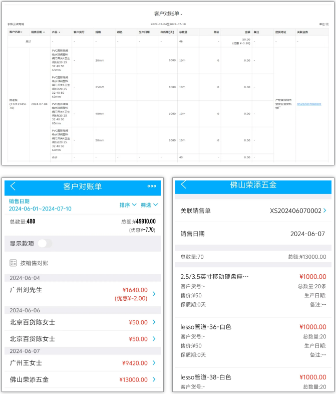Go back from the 客户对账单 mobile screen
This screenshot has height=394, width=336.
13,186
